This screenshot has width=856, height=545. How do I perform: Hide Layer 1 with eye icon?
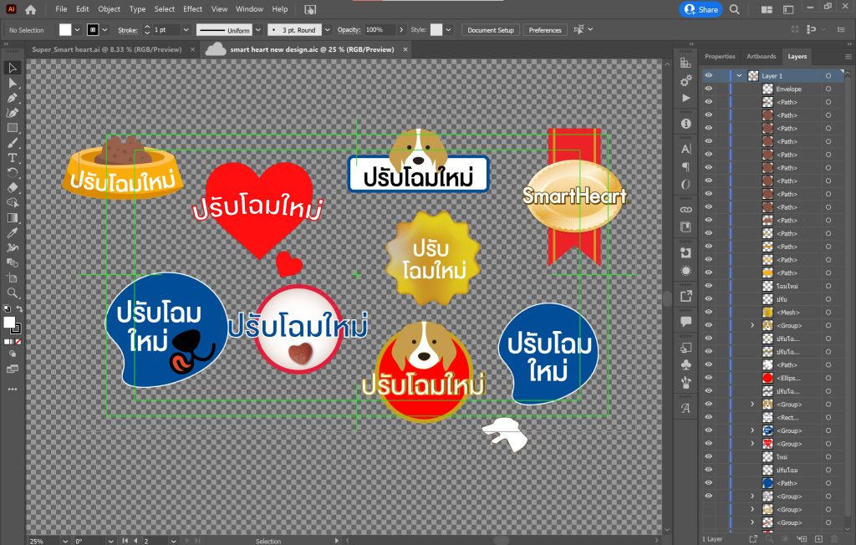[709, 75]
